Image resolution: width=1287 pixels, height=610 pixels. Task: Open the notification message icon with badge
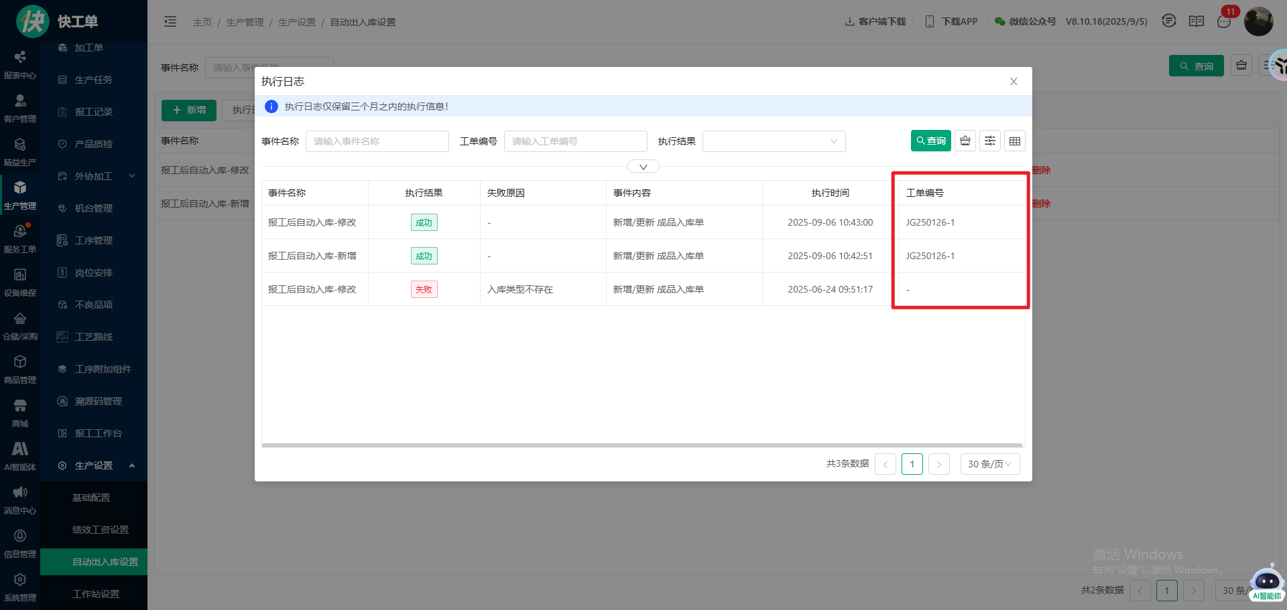[x=1224, y=21]
